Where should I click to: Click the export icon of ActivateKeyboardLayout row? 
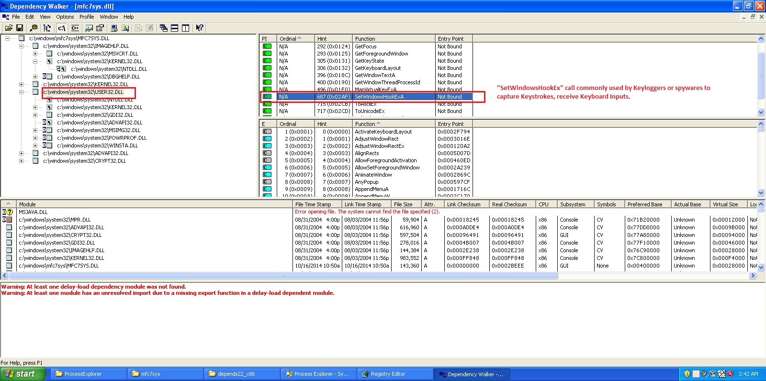pos(267,132)
